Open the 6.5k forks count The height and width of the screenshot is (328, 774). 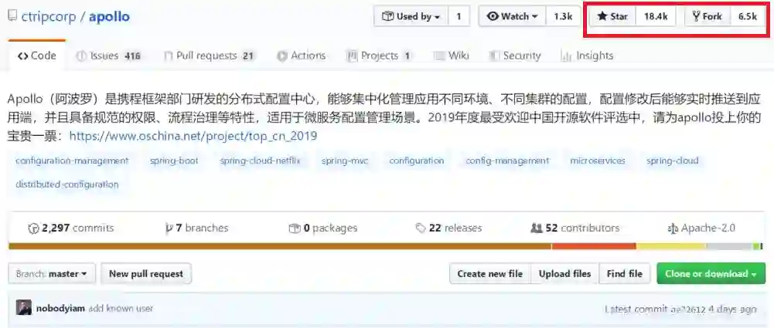[x=748, y=16]
